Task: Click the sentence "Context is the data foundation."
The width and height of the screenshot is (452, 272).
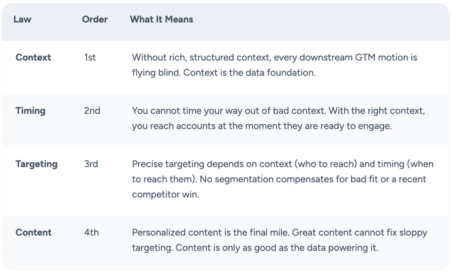Action: point(249,73)
